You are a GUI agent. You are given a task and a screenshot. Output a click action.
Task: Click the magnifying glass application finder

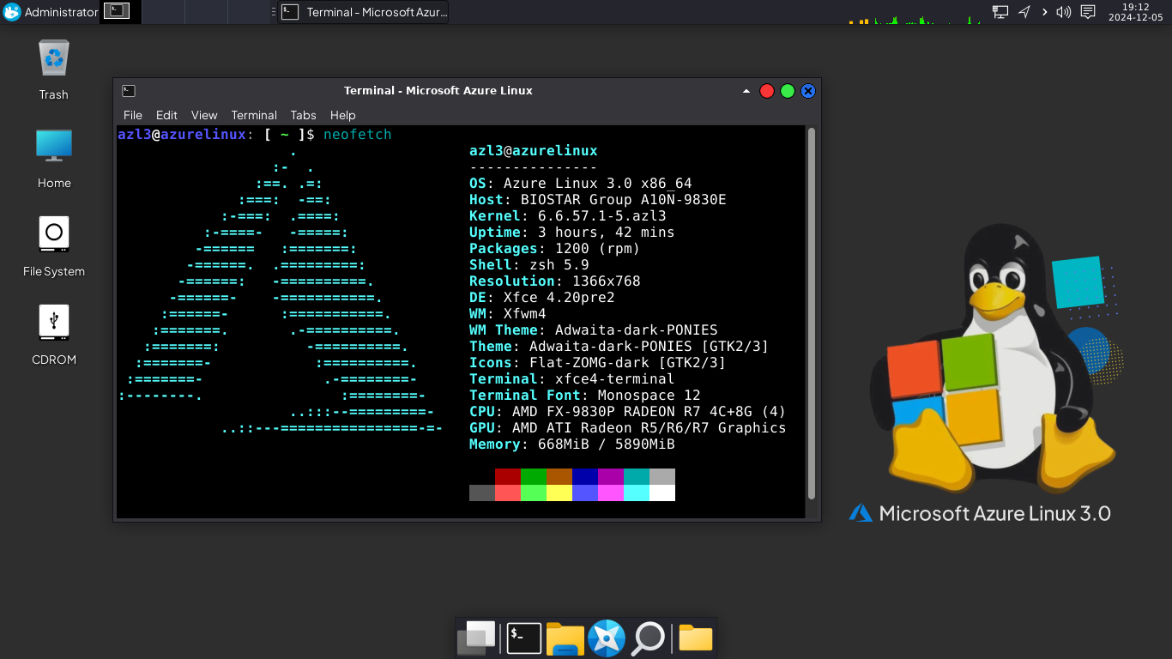pos(649,638)
